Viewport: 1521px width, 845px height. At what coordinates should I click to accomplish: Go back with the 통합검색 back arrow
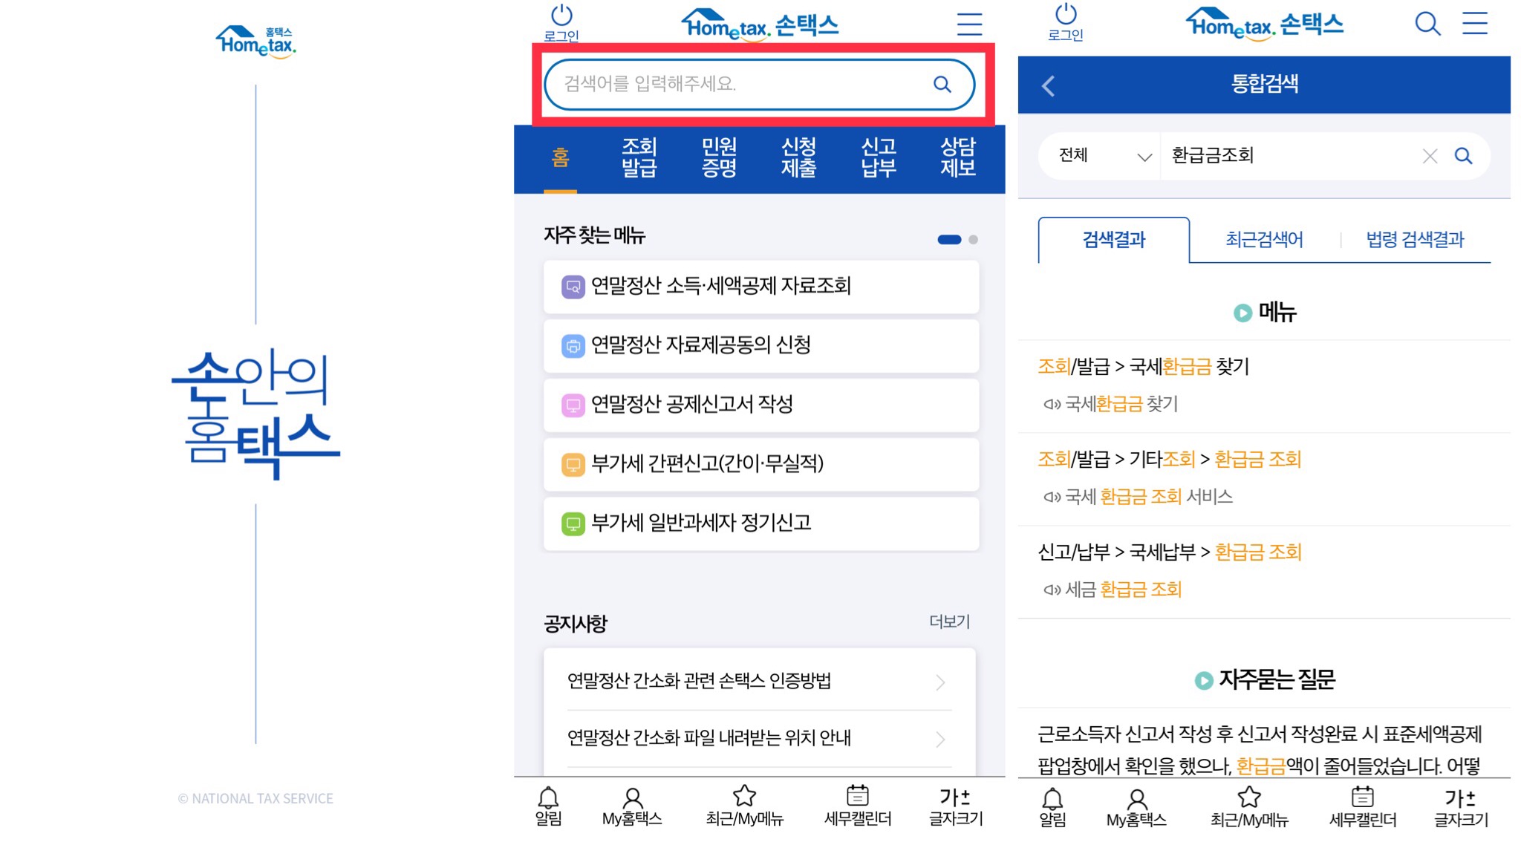pos(1049,85)
